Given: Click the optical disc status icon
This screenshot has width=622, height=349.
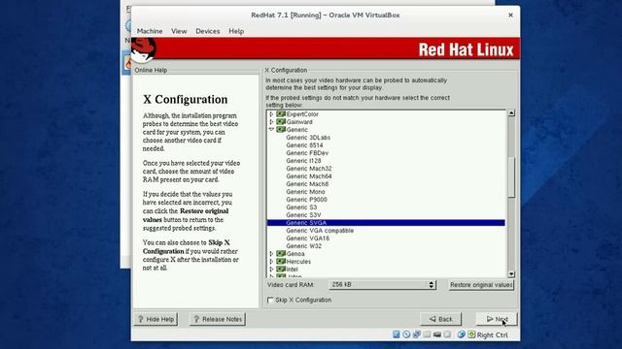Looking at the screenshot, I should (406, 334).
